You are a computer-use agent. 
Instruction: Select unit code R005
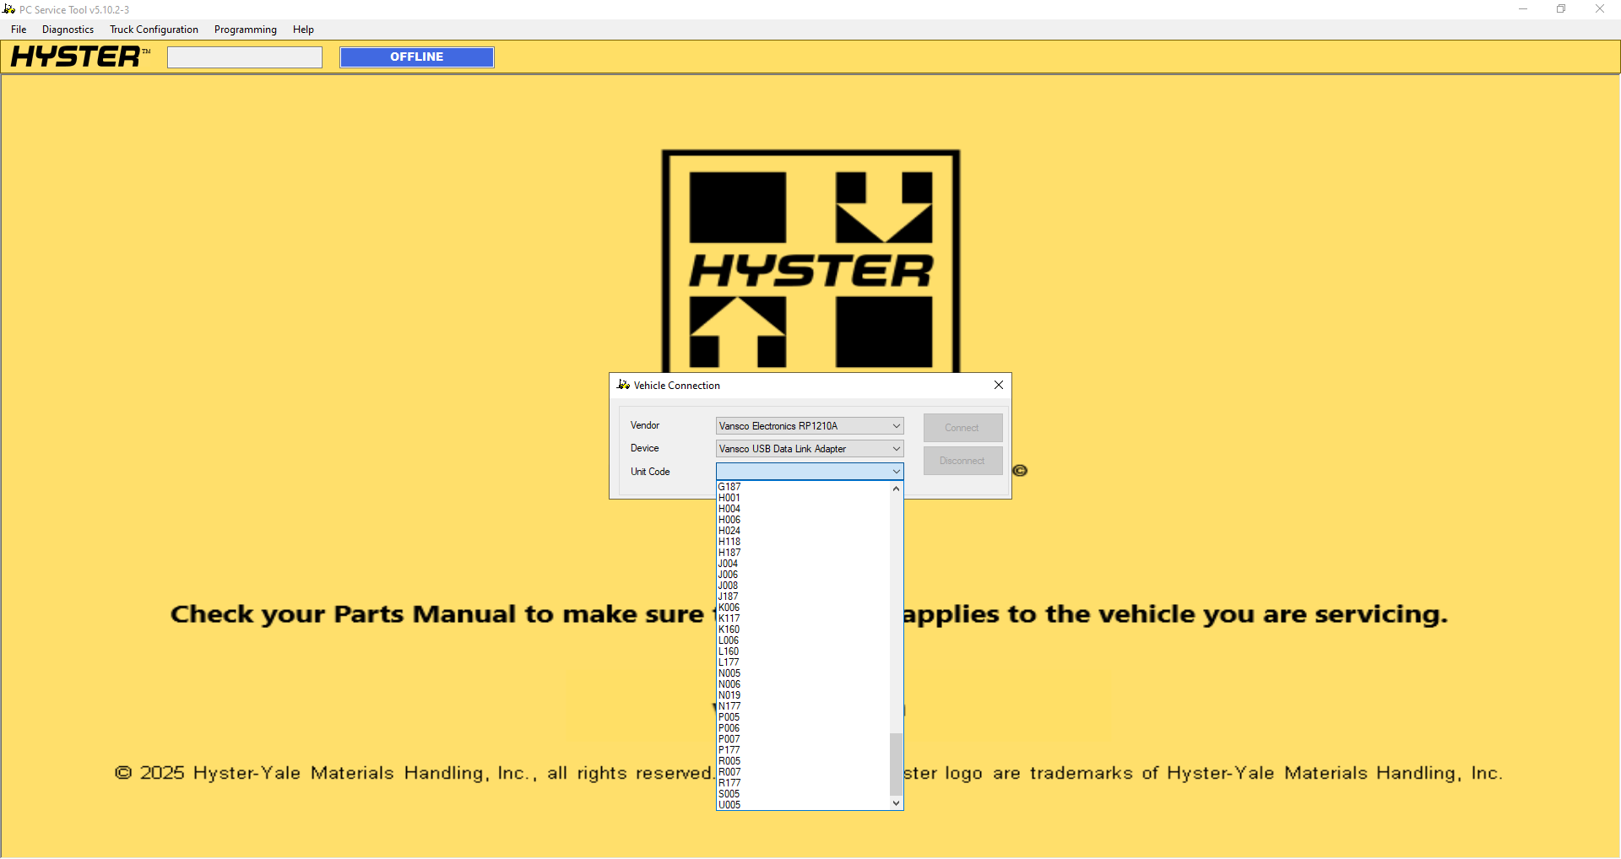click(x=803, y=761)
